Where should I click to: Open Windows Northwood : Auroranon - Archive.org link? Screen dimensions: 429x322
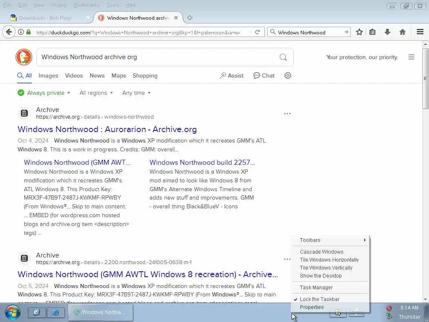click(107, 129)
